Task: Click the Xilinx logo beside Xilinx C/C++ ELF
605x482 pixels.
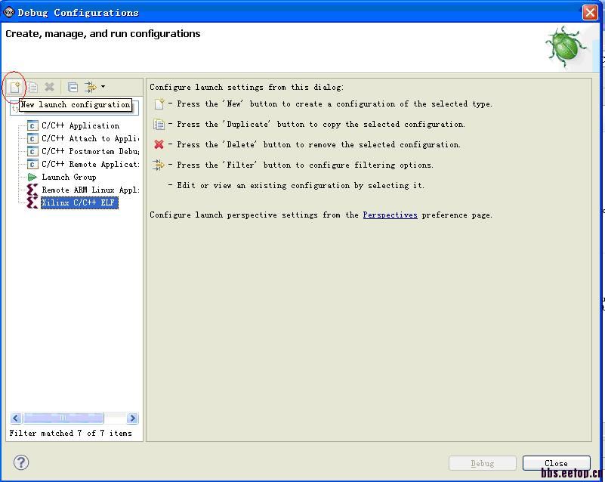Action: click(x=32, y=202)
